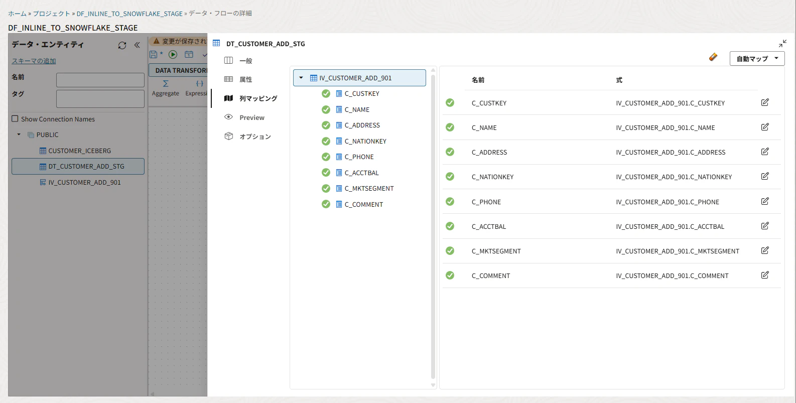
Task: Click green check beside C_COMMENT mapping row
Action: 450,275
